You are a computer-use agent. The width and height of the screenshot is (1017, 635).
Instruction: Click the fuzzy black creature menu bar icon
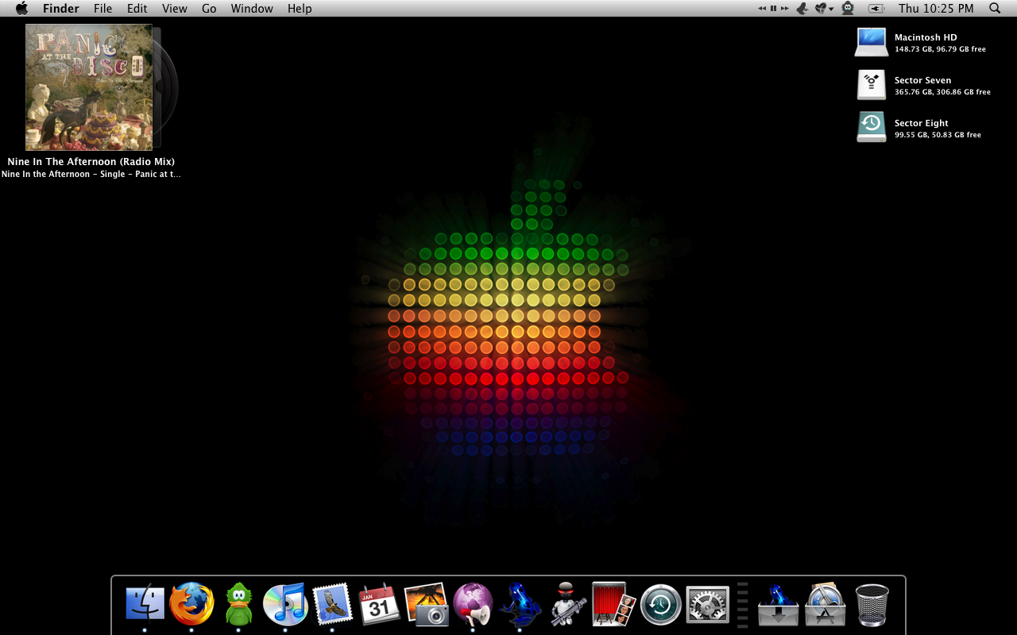click(848, 8)
